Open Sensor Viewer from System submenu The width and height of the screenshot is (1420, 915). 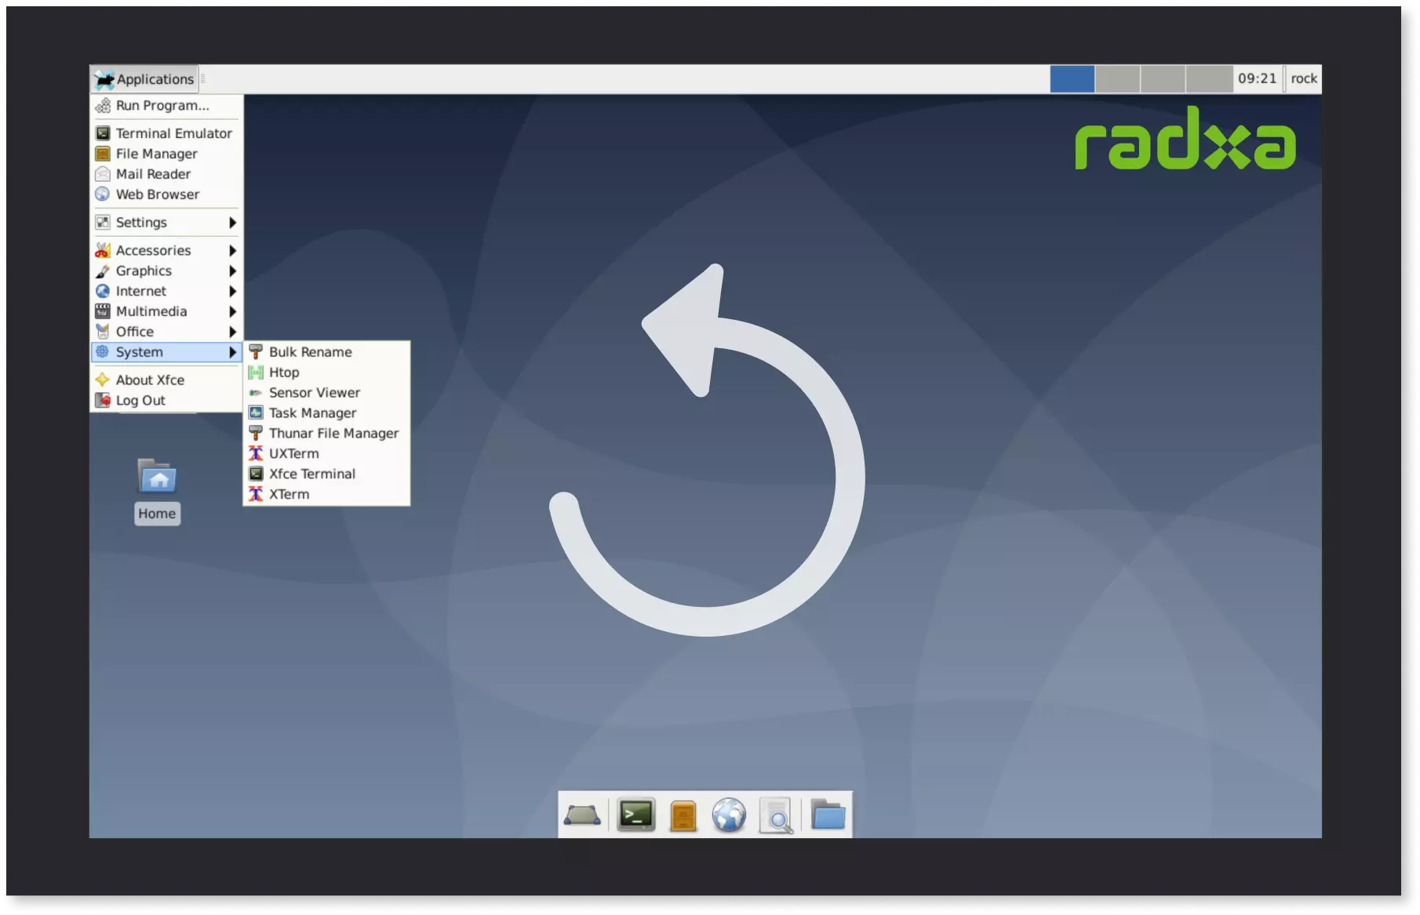click(x=326, y=394)
